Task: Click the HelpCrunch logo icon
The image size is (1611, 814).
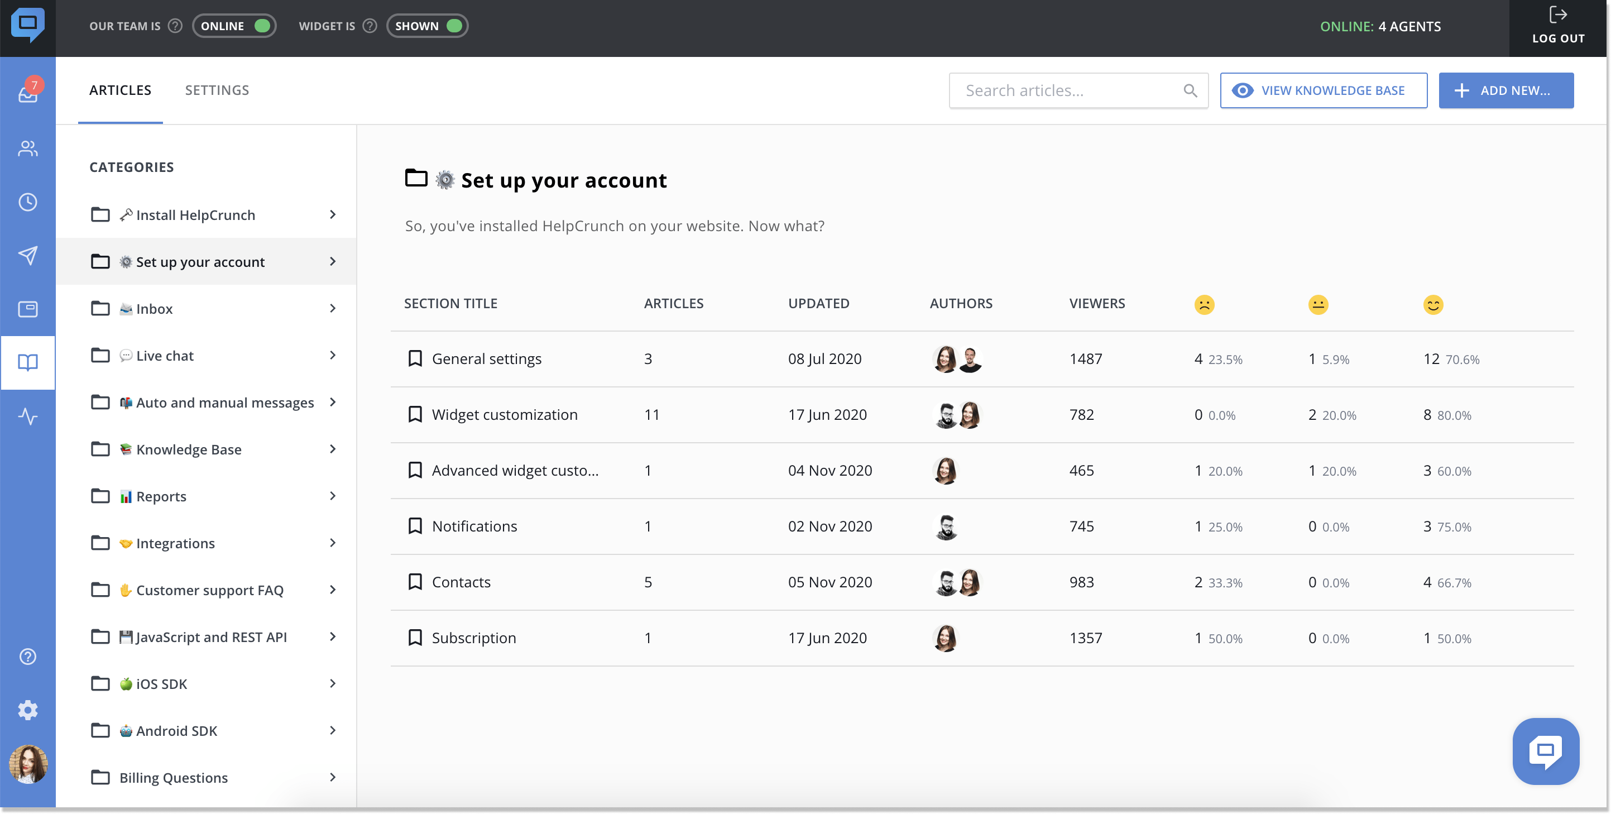Action: pyautogui.click(x=27, y=25)
